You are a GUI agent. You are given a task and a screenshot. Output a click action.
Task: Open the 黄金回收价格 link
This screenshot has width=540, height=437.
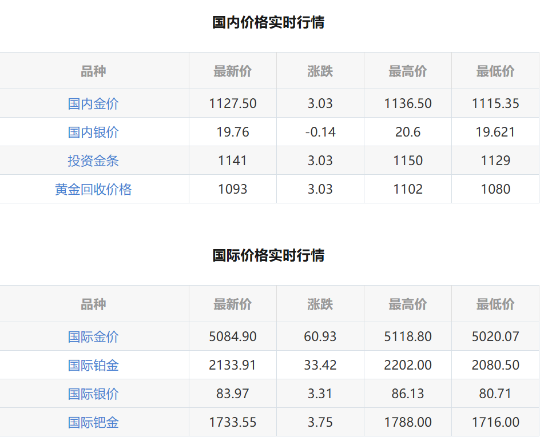click(x=93, y=189)
